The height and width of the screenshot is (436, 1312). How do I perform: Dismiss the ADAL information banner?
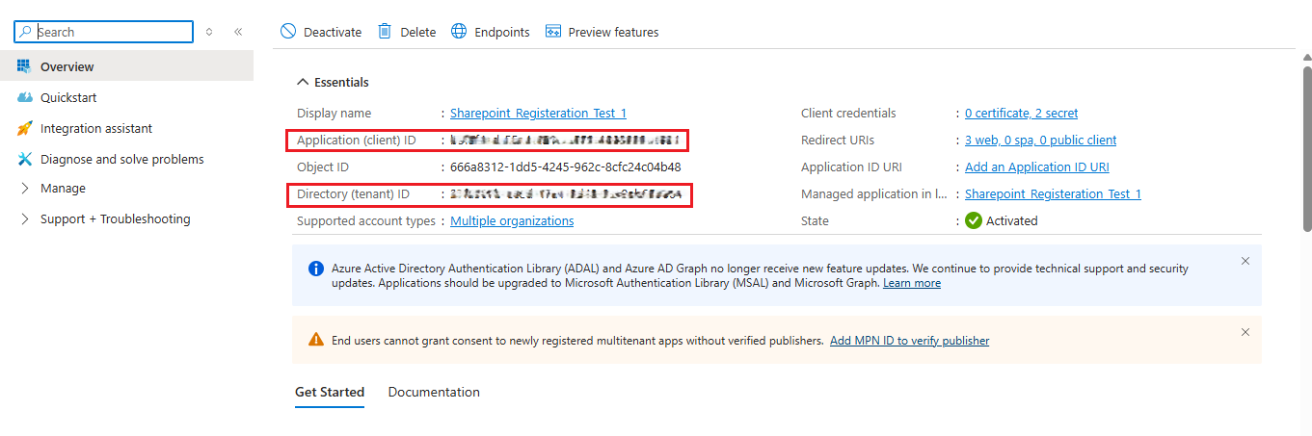[x=1245, y=261]
